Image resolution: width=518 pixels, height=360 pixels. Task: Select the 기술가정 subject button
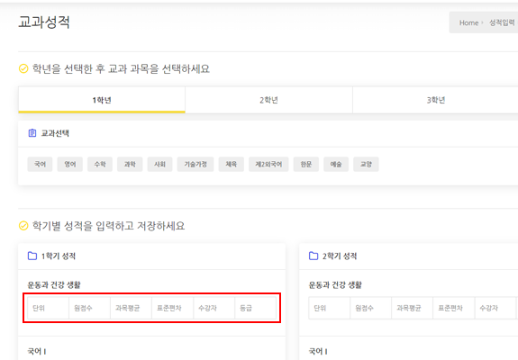coord(195,164)
